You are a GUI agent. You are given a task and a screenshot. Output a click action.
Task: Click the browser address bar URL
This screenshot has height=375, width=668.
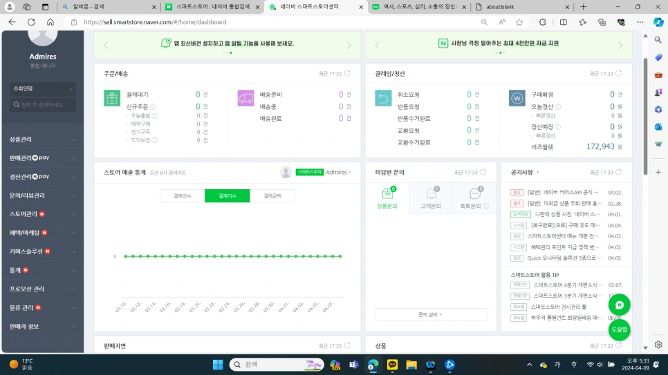155,22
